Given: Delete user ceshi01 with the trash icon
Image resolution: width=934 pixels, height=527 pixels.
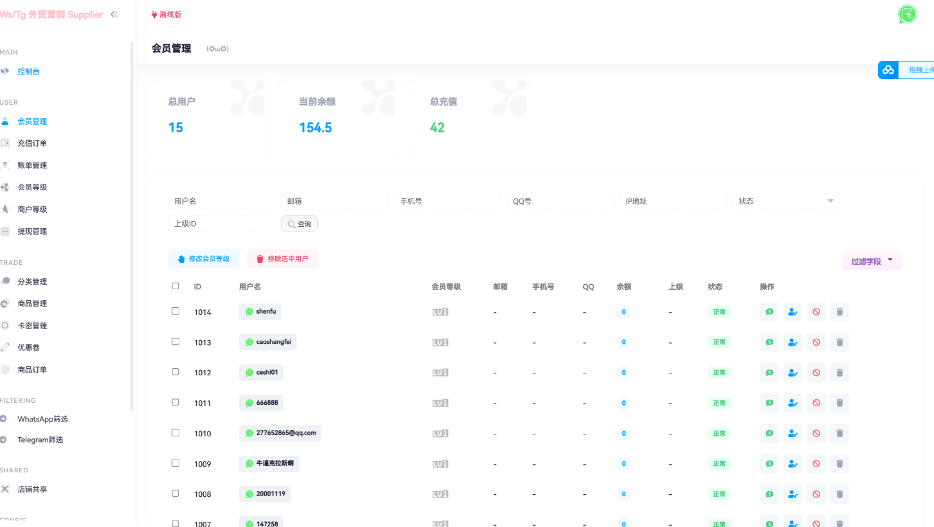Looking at the screenshot, I should pyautogui.click(x=840, y=372).
